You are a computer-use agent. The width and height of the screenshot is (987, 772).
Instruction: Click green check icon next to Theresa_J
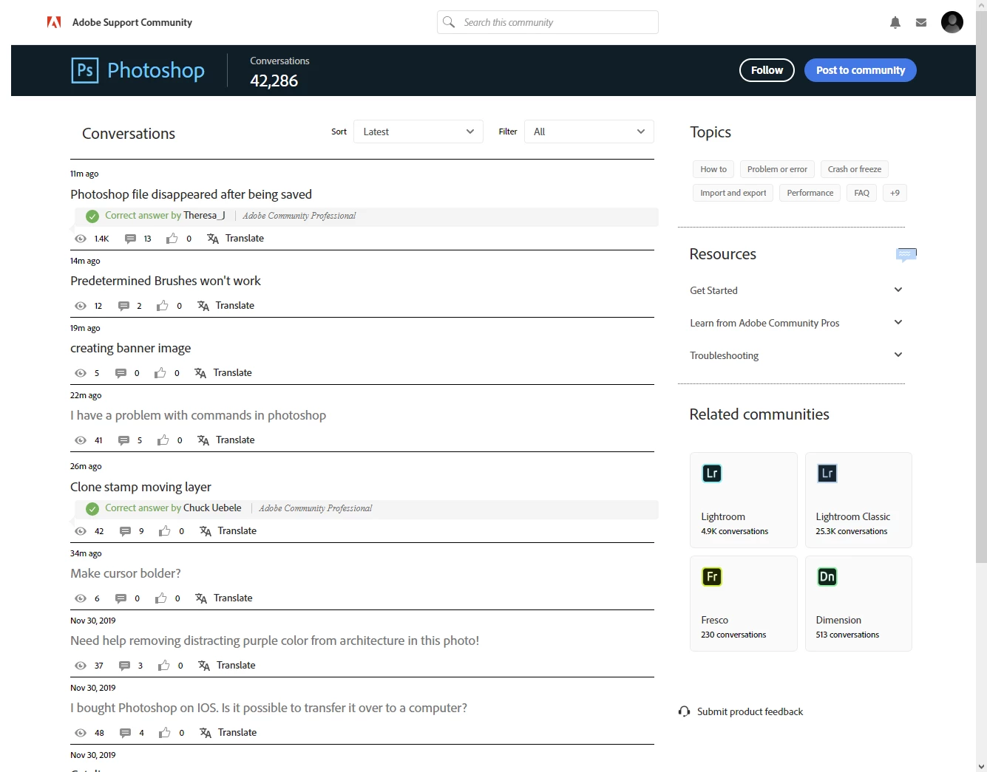pos(92,216)
